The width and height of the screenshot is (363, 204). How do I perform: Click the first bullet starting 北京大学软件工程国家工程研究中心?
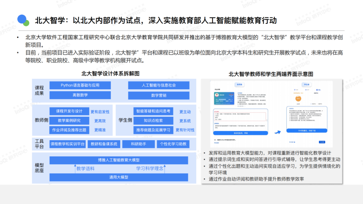[x=184, y=41]
